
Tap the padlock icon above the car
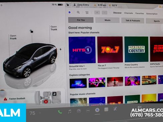coord(31,31)
